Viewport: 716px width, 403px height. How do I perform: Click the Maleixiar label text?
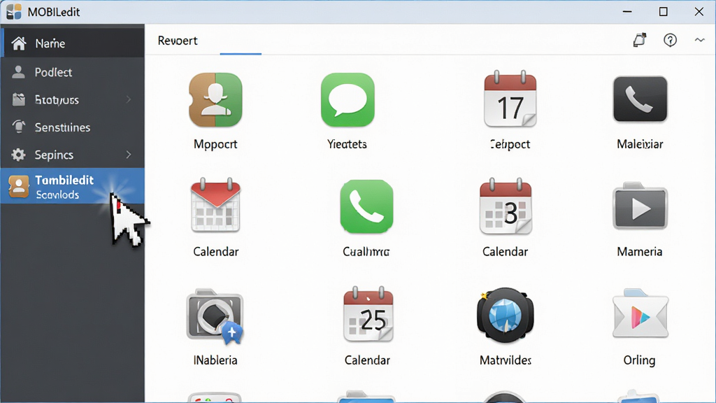640,144
